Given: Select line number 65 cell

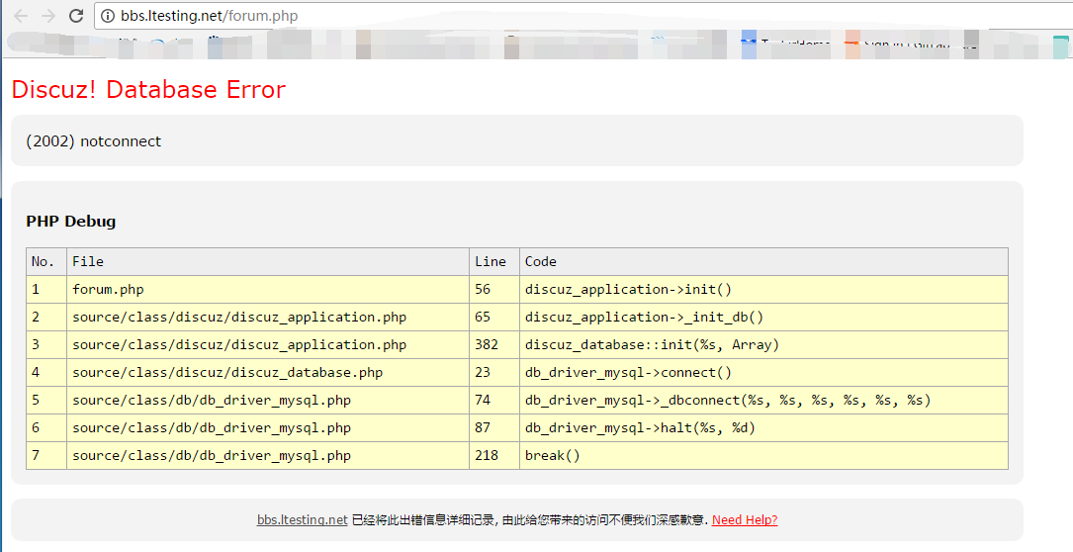Looking at the screenshot, I should [x=494, y=318].
